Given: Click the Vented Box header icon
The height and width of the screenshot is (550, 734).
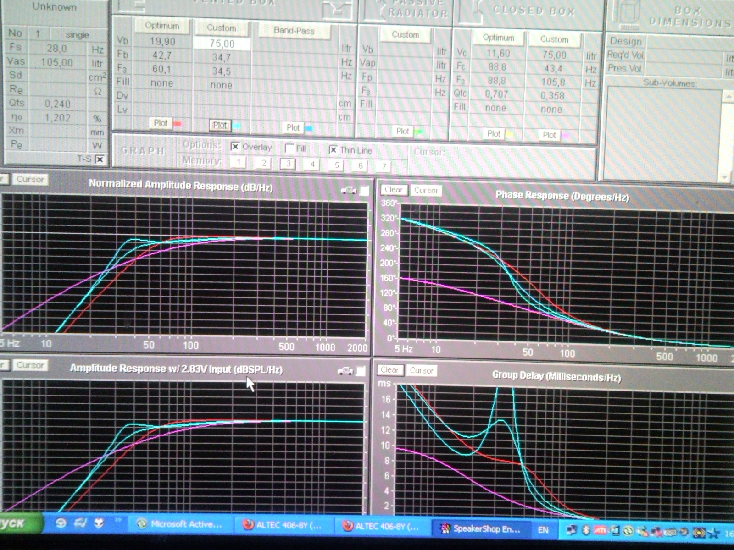Looking at the screenshot, I should click(x=334, y=9).
